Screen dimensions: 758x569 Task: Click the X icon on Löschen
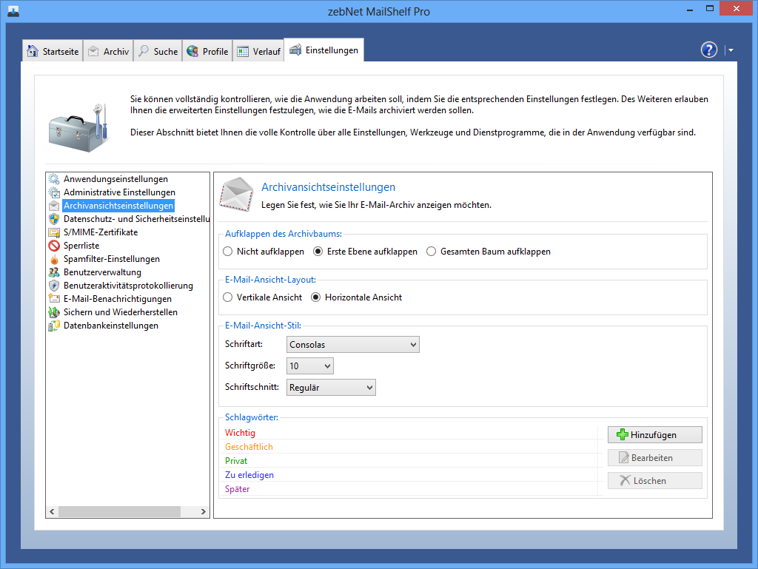click(625, 480)
